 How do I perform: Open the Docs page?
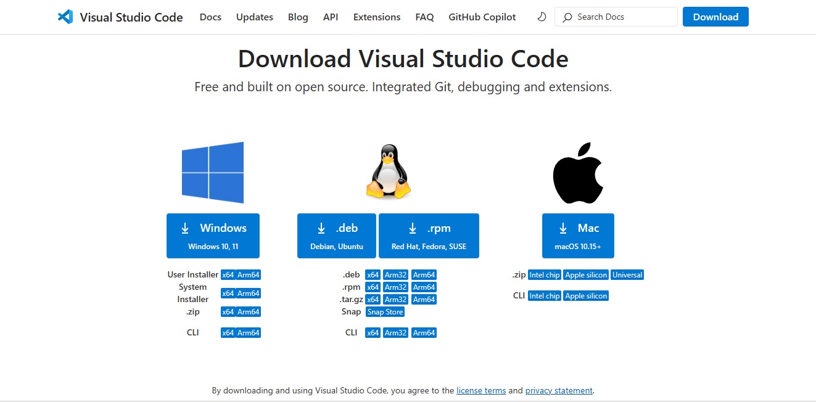[210, 17]
